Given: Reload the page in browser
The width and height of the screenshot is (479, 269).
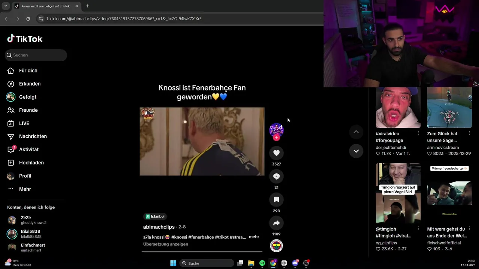Looking at the screenshot, I should (x=28, y=19).
